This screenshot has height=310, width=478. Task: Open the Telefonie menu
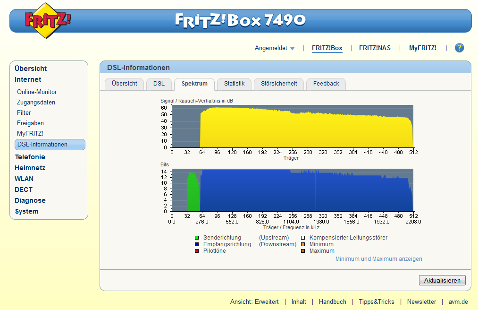pyautogui.click(x=30, y=157)
